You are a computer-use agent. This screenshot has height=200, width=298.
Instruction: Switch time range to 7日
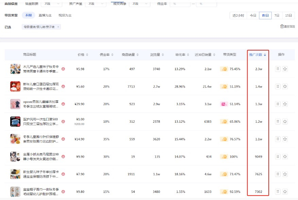pos(277,16)
